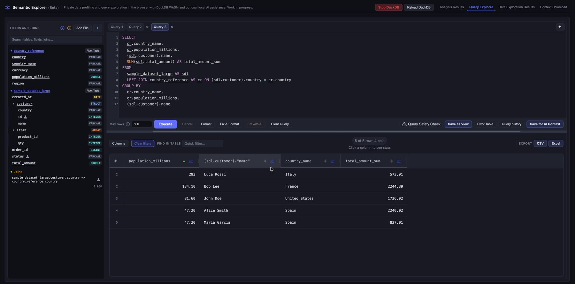The image size is (575, 284).
Task: Run the Query Safety Check
Action: click(x=421, y=124)
